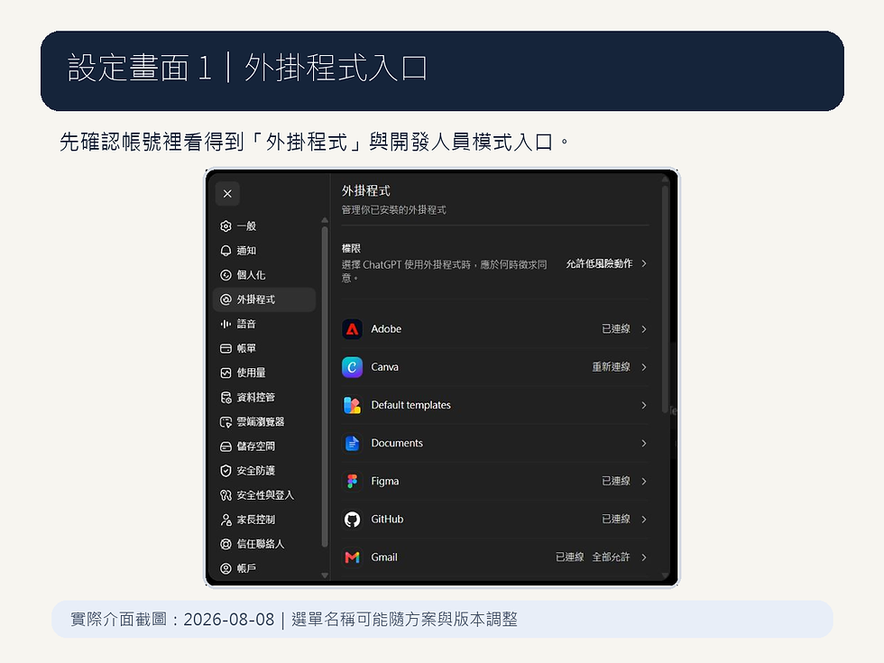The height and width of the screenshot is (663, 884).
Task: Expand the Gmail row chevron
Action: (x=644, y=557)
